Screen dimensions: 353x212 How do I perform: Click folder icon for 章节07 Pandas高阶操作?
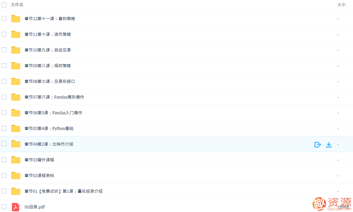click(x=16, y=97)
